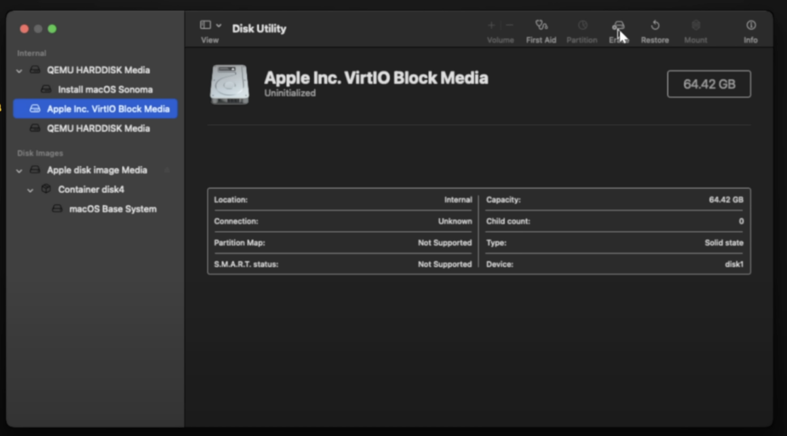Screen dimensions: 787x436
Task: Click the S.M.A.R.T. status: label
Action: (x=246, y=264)
